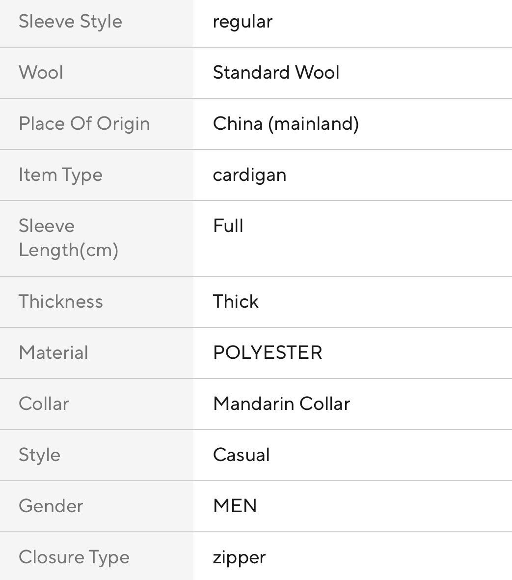Click the Sleeve Style label
Screen dimensions: 512x580
tap(70, 22)
